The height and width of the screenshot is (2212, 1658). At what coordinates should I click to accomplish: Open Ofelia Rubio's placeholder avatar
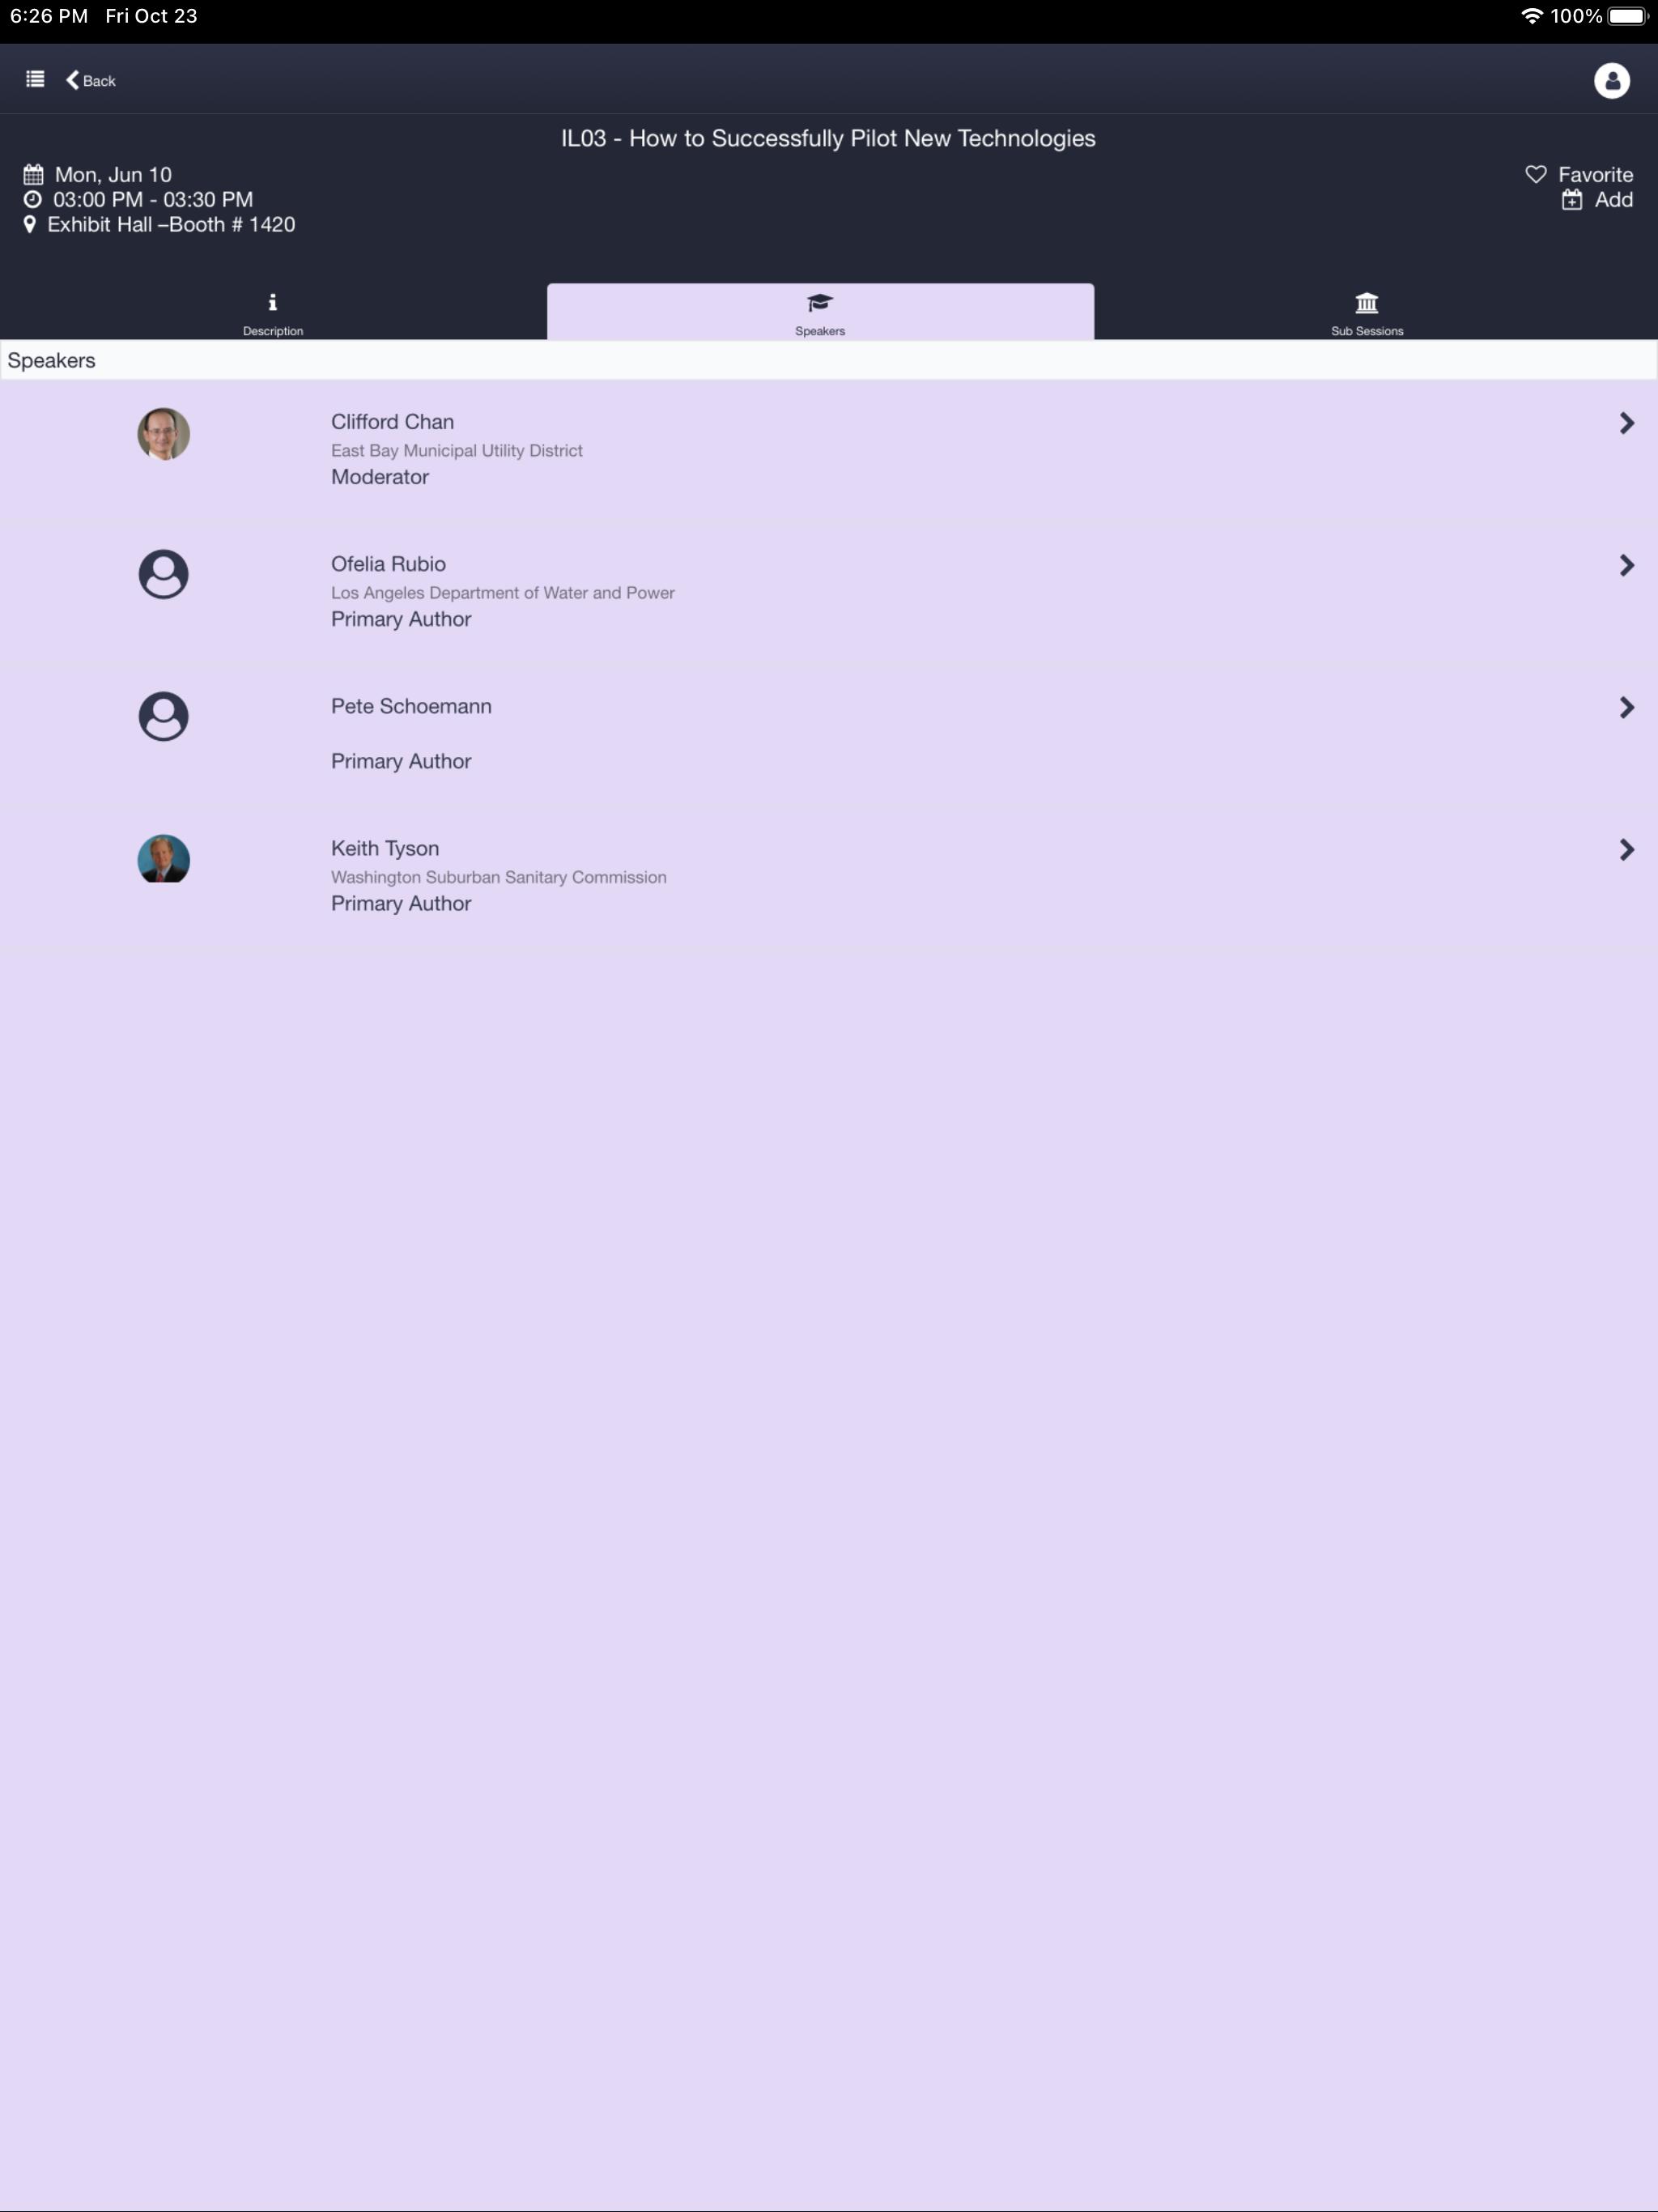coord(163,575)
